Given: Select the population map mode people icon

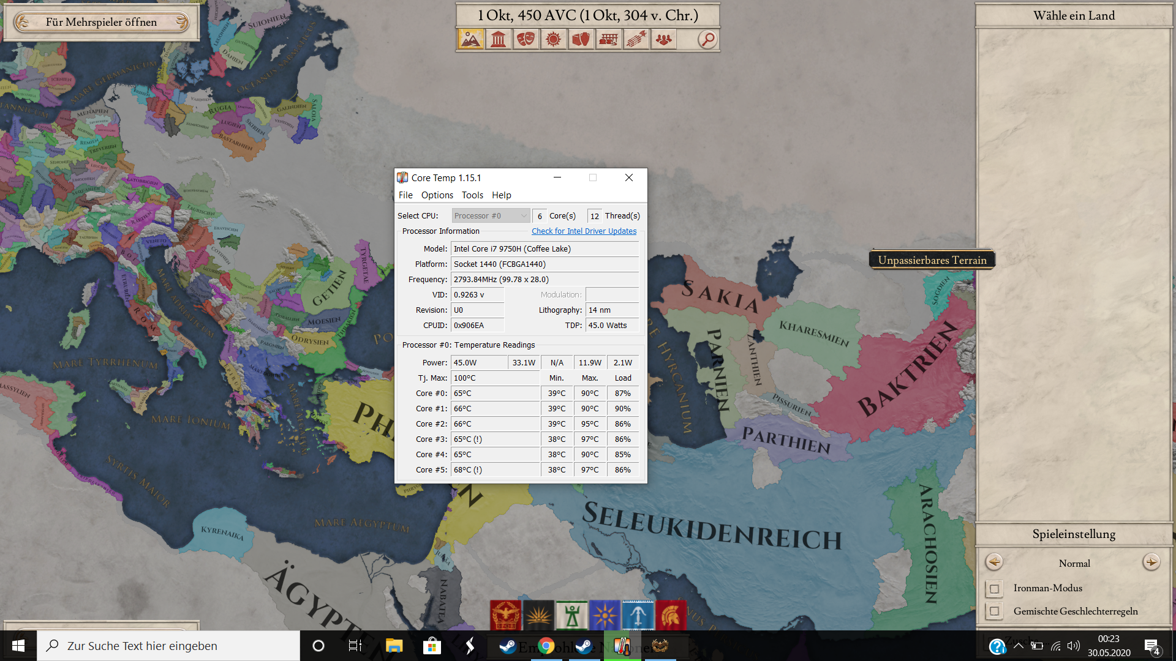Looking at the screenshot, I should coord(663,40).
